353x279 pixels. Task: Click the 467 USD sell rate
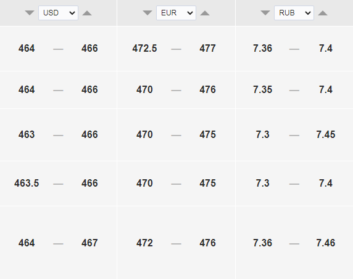point(89,243)
